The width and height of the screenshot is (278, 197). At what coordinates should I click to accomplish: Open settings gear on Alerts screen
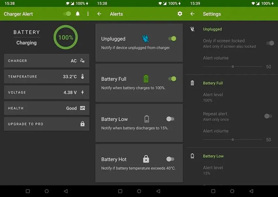click(180, 14)
